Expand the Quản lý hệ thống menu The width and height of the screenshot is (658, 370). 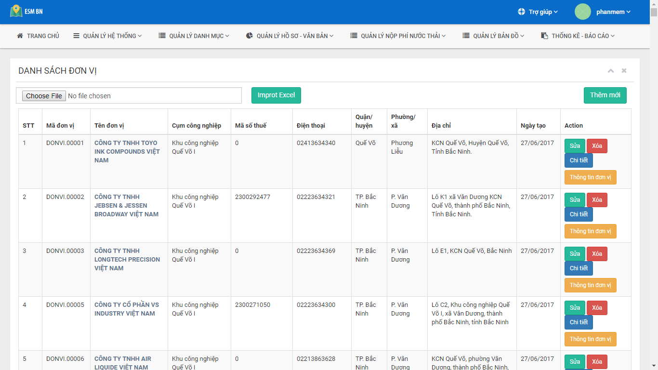(107, 36)
